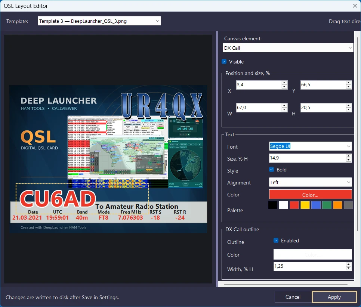Decrease X position with down arrow
Viewport: 361px width, 307px height.
click(284, 87)
